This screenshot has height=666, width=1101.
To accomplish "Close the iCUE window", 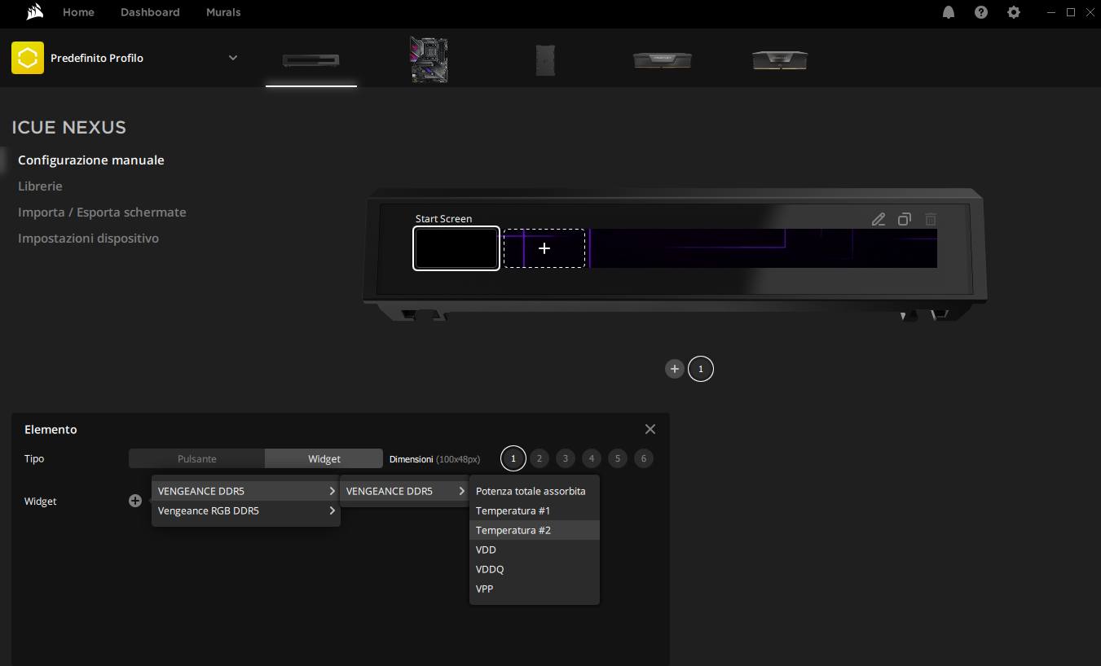I will click(1090, 12).
